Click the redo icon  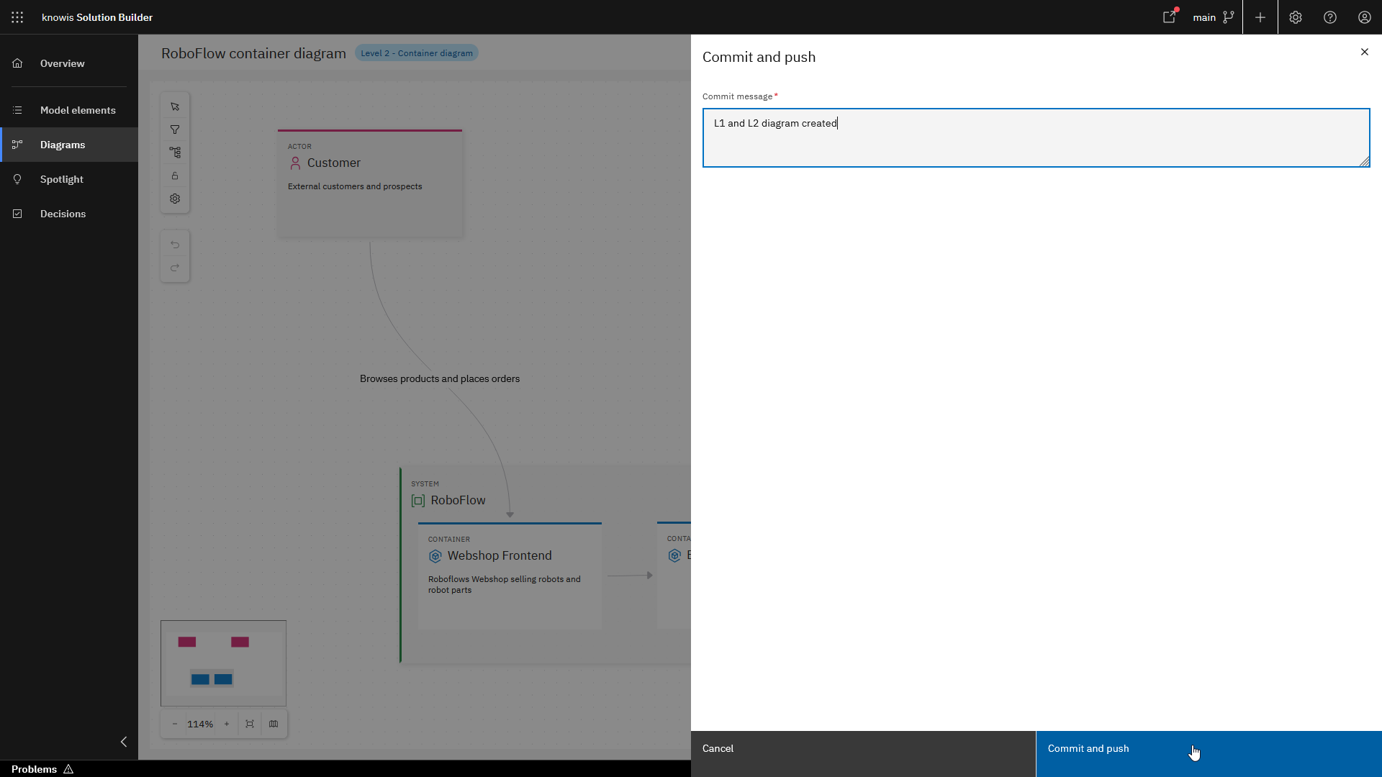tap(175, 268)
